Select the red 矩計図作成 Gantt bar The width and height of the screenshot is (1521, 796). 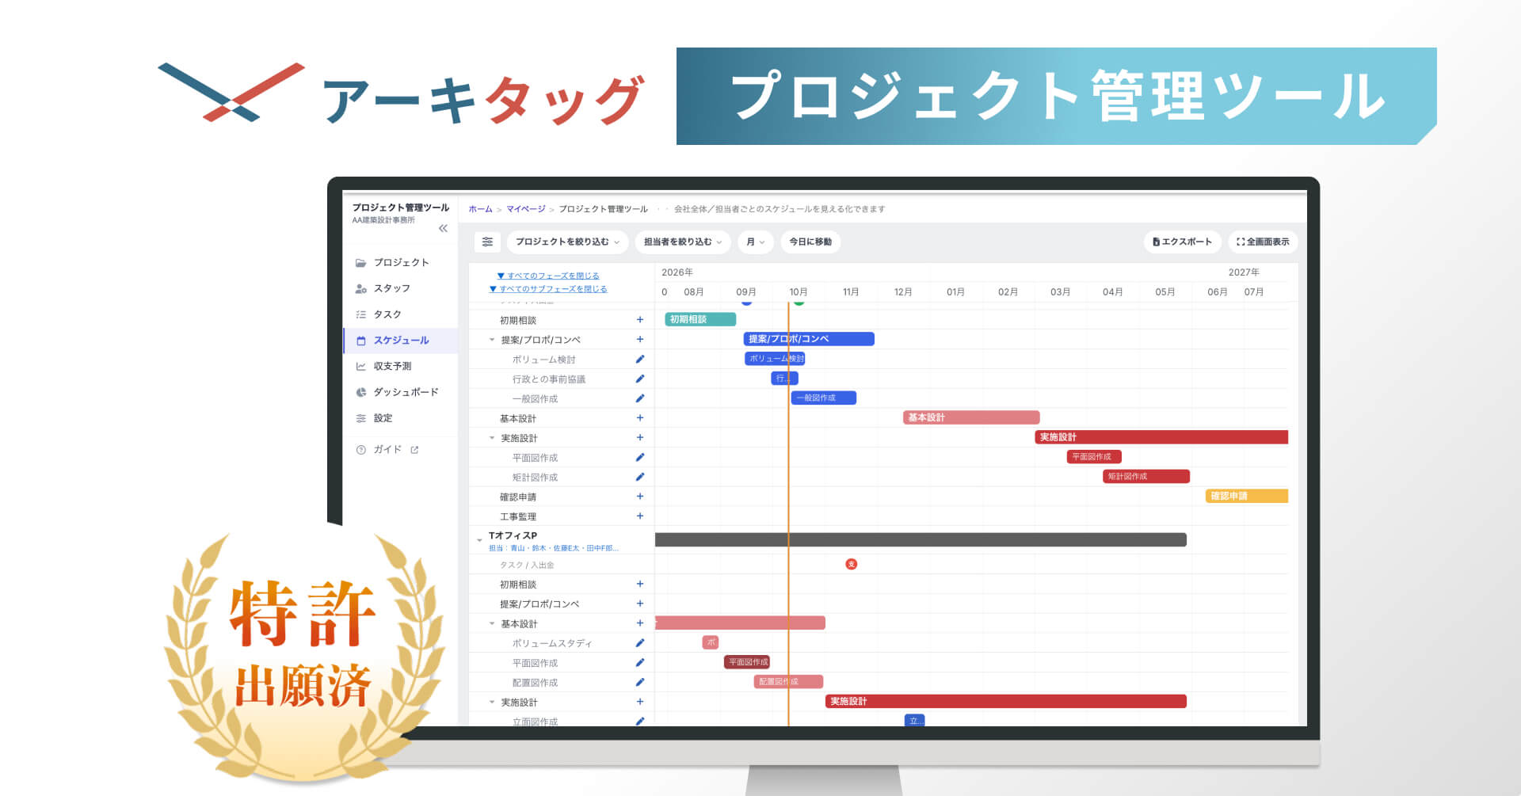coord(1146,476)
